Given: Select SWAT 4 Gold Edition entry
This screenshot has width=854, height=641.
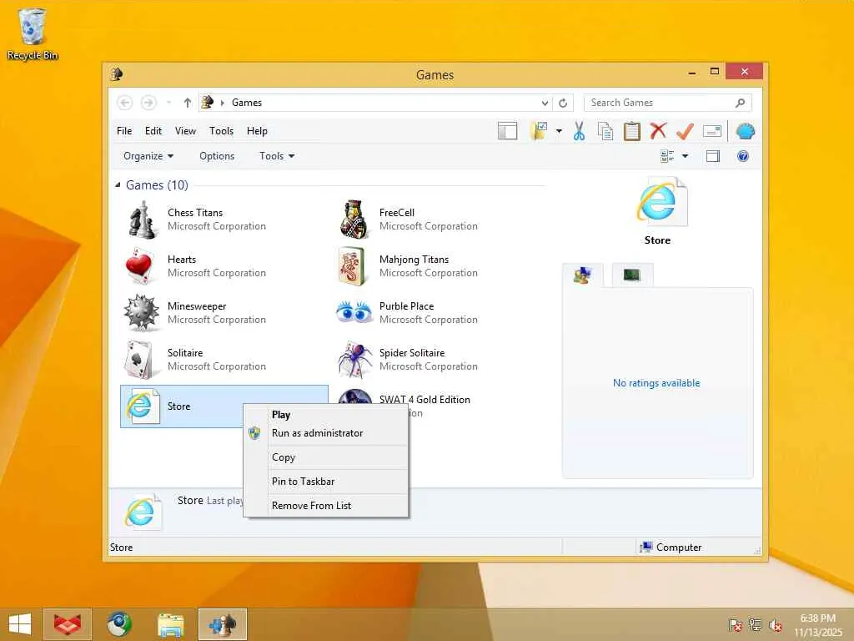Looking at the screenshot, I should coord(424,400).
